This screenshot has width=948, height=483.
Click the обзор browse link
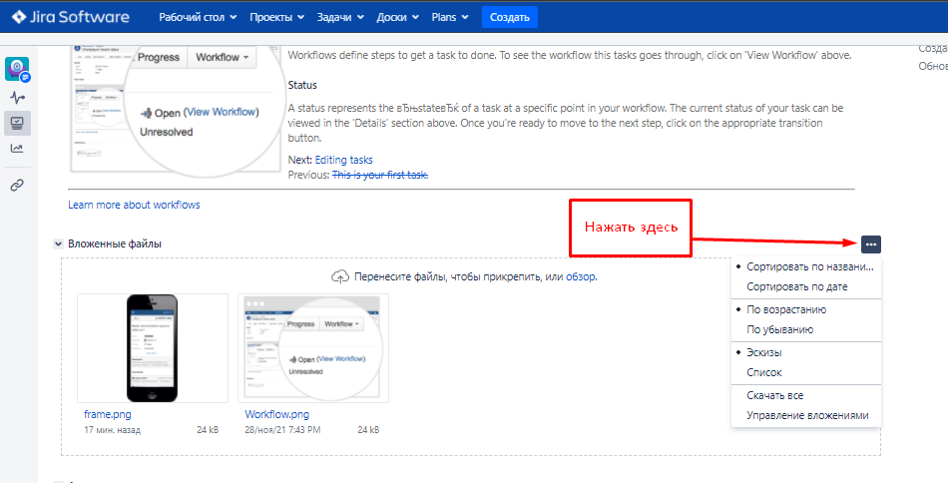pyautogui.click(x=581, y=276)
